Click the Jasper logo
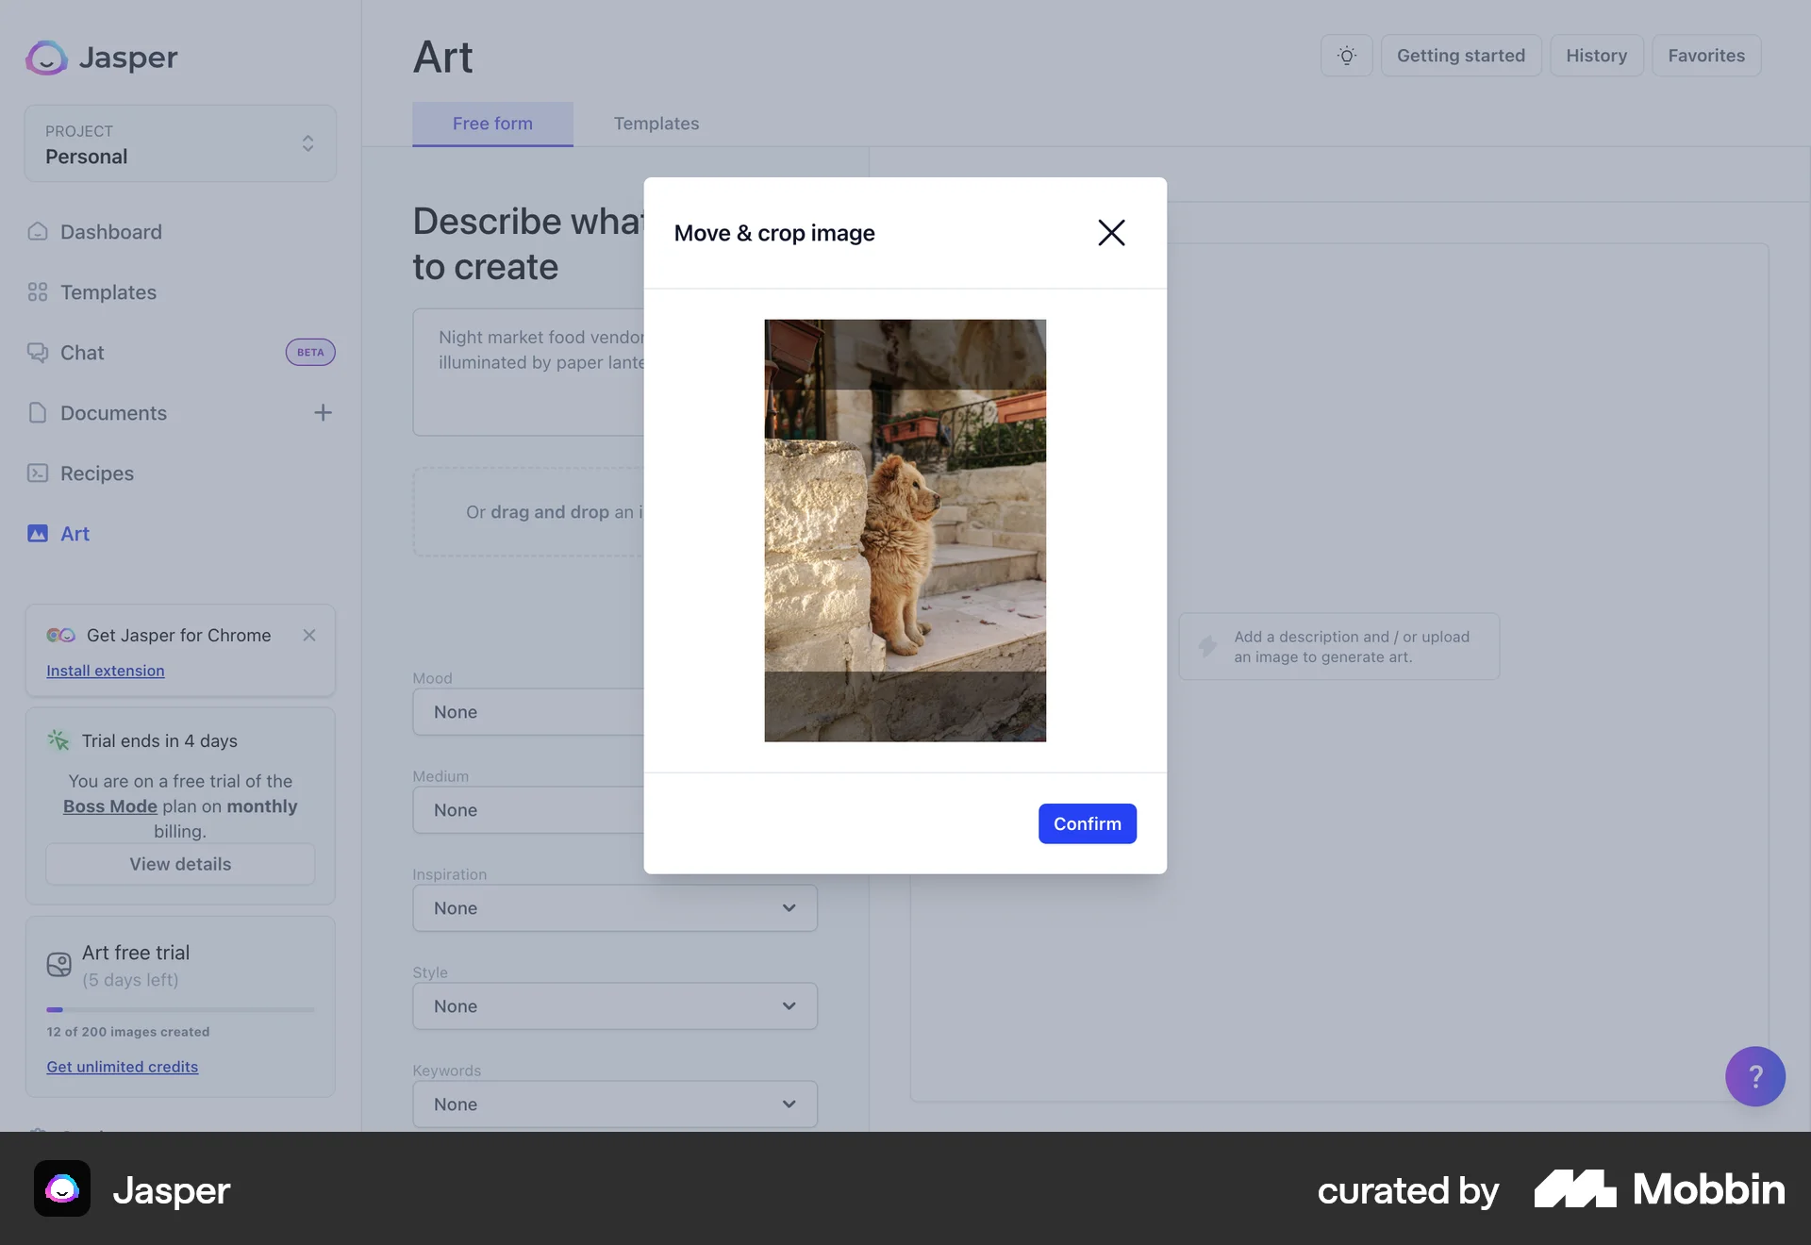 coord(101,57)
